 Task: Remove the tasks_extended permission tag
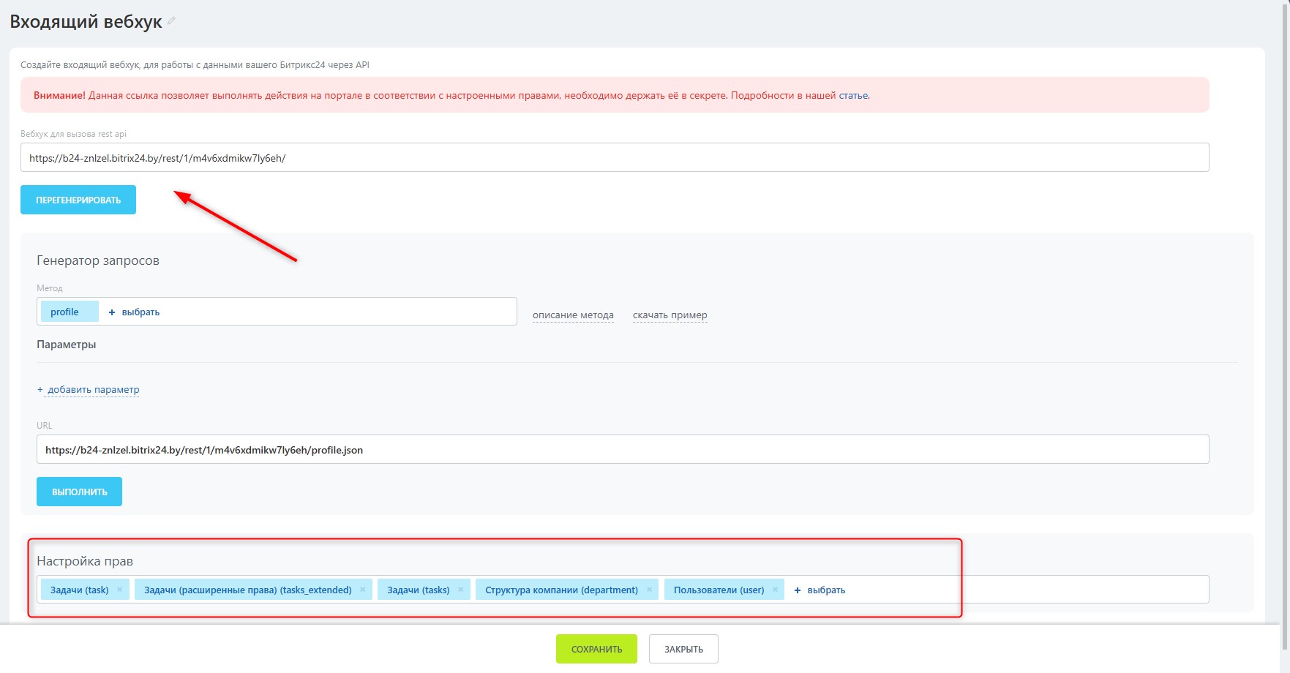(x=363, y=590)
